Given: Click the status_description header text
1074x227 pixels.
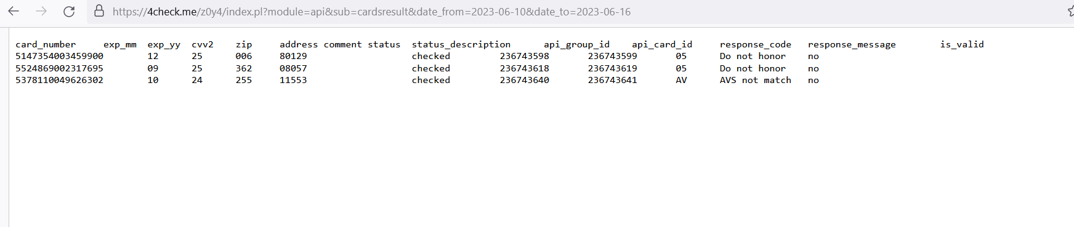Looking at the screenshot, I should [x=461, y=44].
